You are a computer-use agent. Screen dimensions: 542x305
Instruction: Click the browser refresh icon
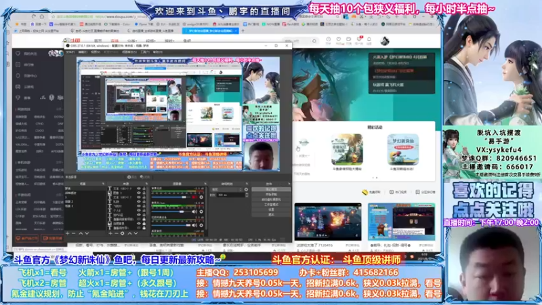point(33,16)
